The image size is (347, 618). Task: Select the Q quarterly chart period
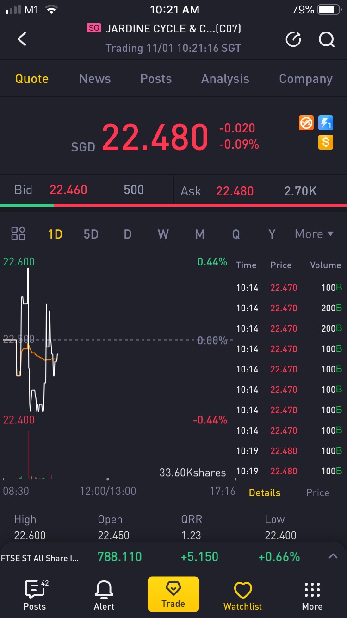[x=236, y=234]
